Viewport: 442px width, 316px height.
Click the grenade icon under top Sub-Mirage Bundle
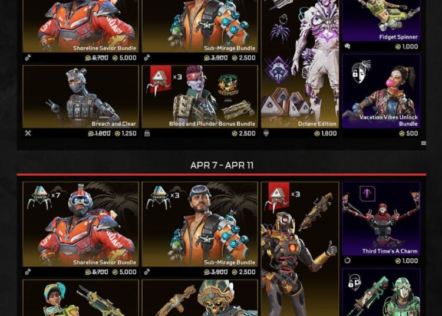(147, 58)
